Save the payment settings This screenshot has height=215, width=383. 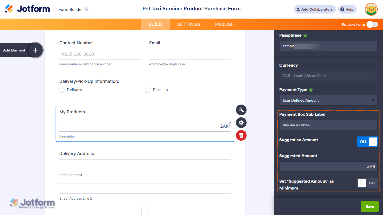pyautogui.click(x=370, y=206)
